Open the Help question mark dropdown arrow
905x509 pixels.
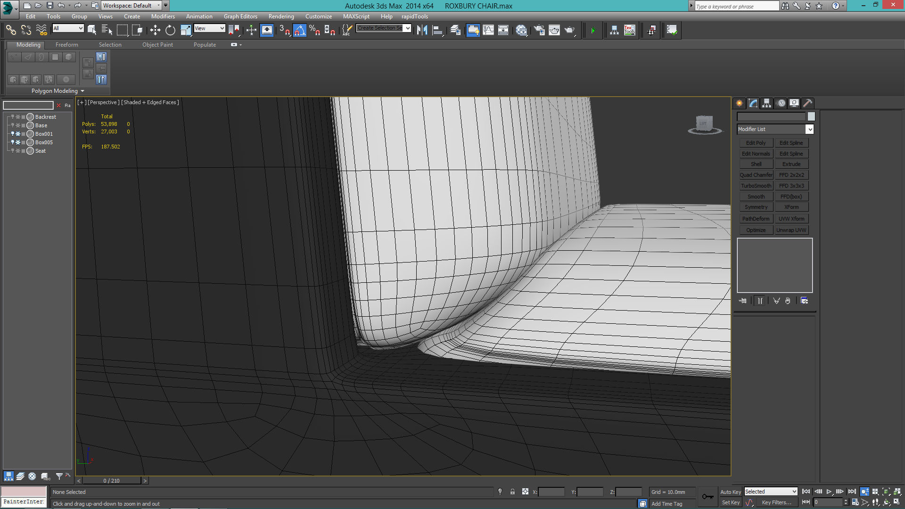[x=843, y=6]
